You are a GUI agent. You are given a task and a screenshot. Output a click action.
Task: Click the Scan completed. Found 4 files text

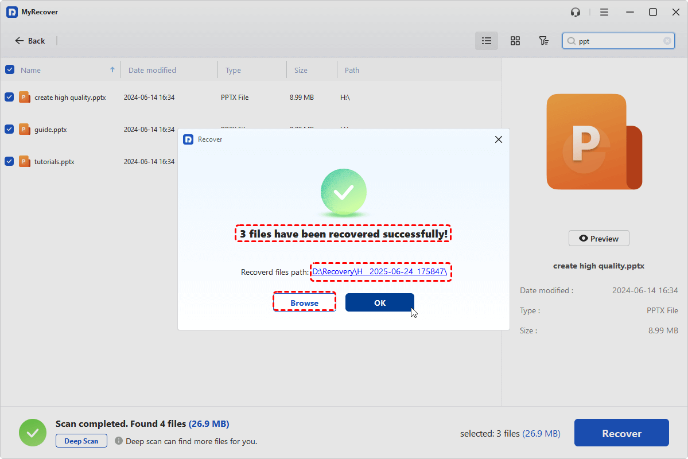(x=121, y=424)
